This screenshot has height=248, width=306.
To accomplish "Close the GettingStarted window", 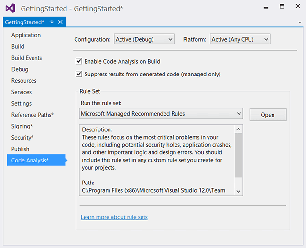I will click(x=298, y=6).
